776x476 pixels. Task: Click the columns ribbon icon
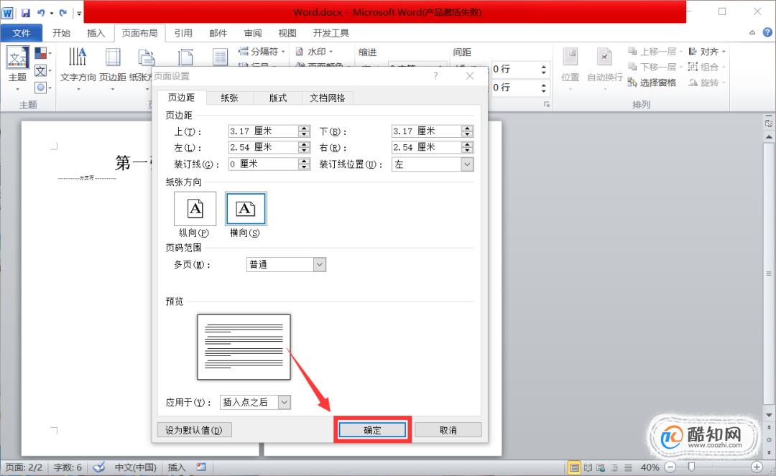tap(221, 57)
